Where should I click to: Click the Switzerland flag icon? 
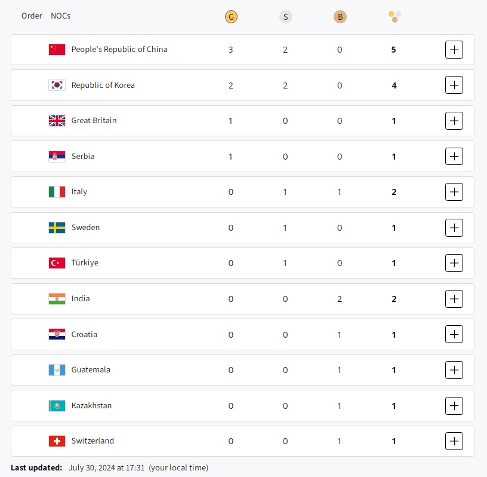point(57,441)
